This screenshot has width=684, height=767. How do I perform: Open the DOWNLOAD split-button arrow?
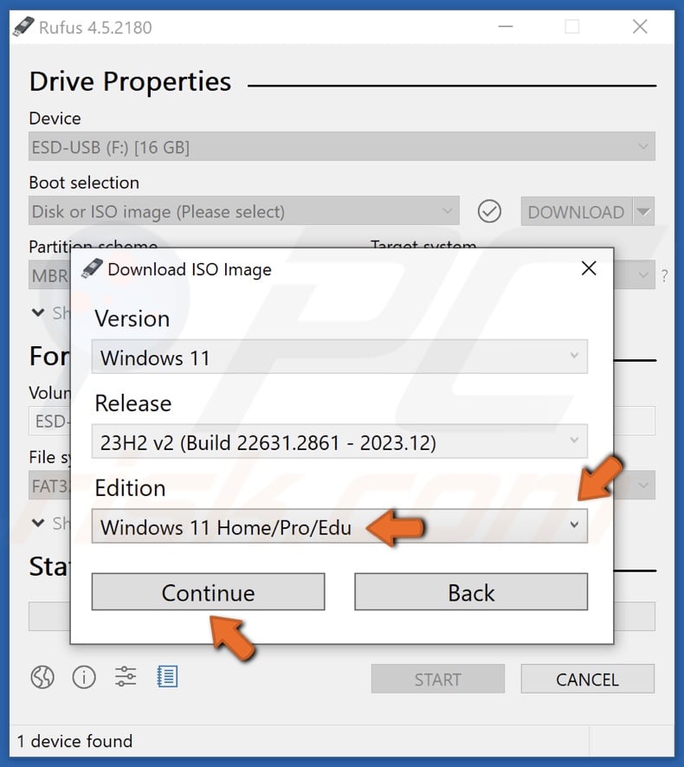point(644,211)
